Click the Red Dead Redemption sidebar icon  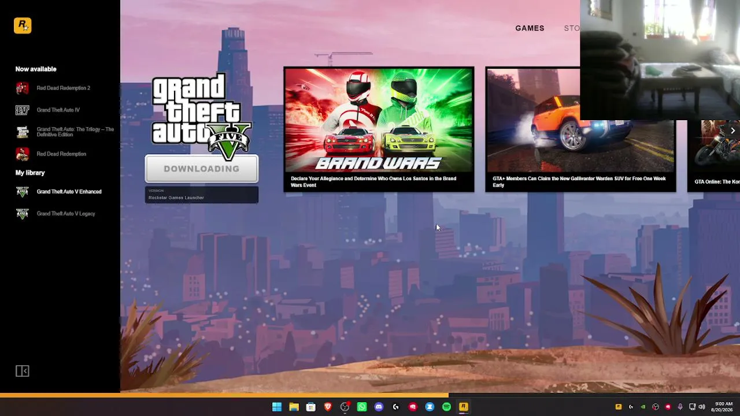pyautogui.click(x=22, y=154)
